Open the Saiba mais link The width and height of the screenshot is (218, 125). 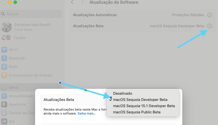pos(87,113)
